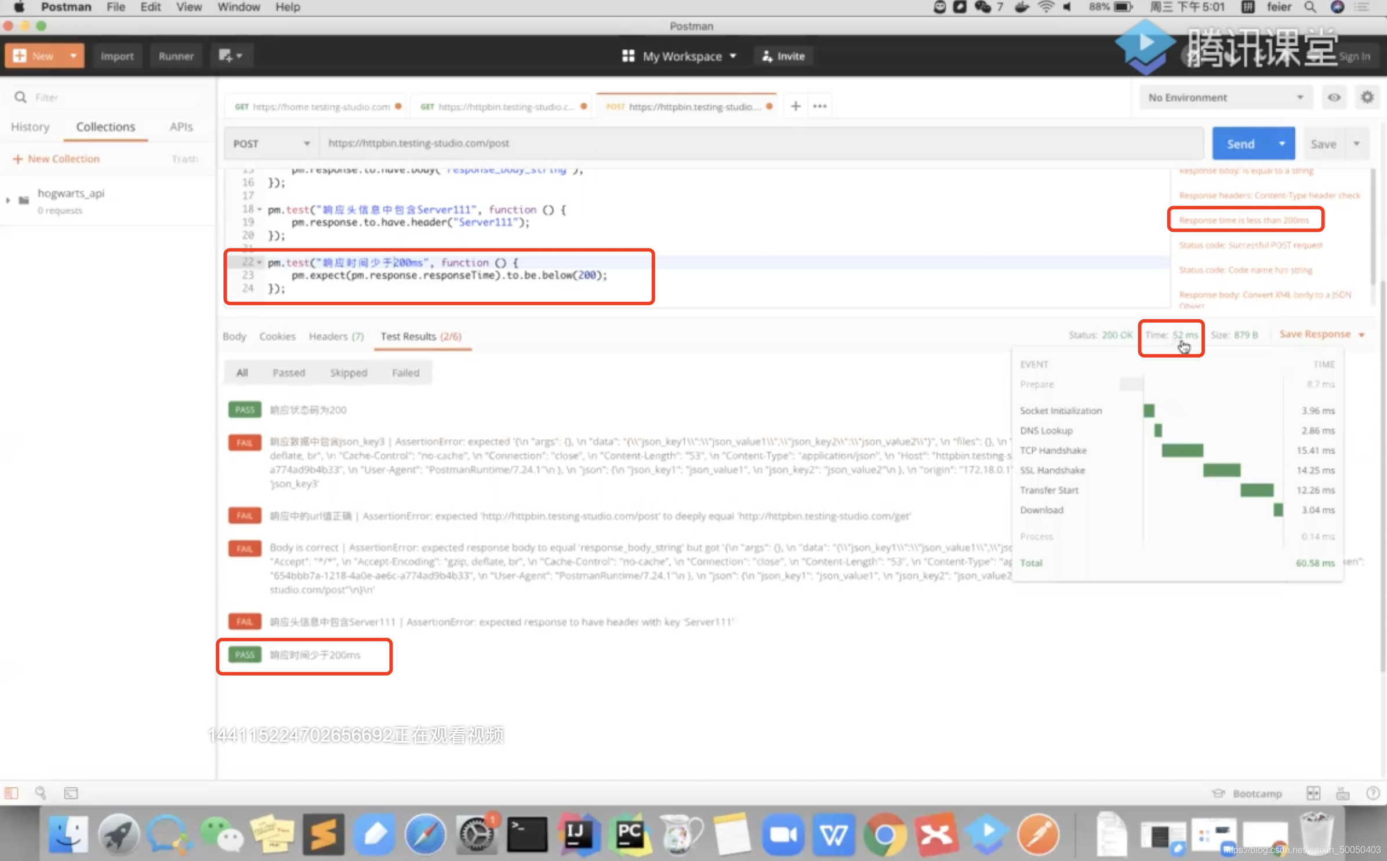Viewport: 1387px width, 861px height.
Task: Open the help question mark icon
Action: click(1373, 793)
